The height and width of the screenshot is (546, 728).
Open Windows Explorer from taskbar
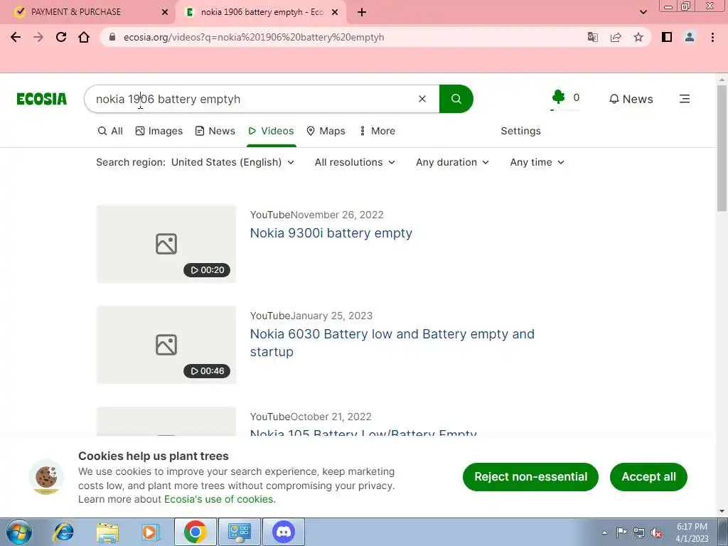(107, 532)
